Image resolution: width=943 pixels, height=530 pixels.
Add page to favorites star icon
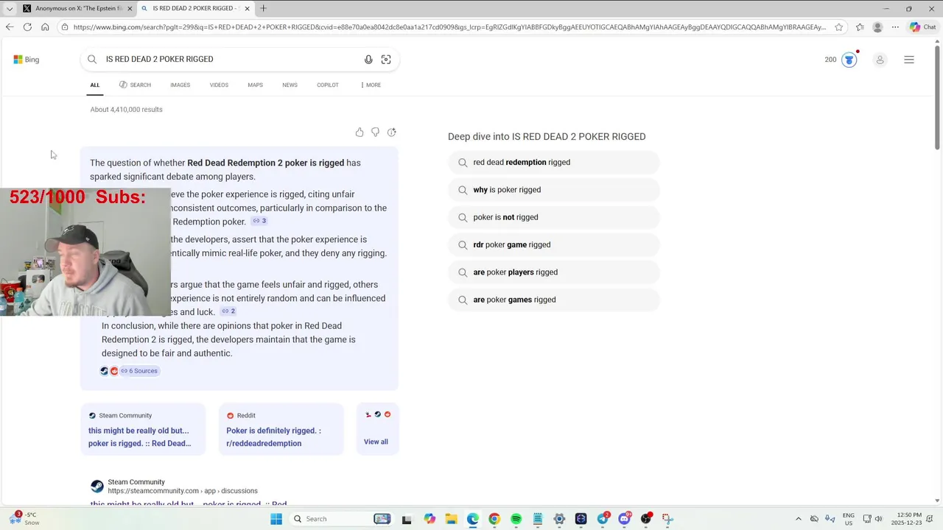[839, 27]
